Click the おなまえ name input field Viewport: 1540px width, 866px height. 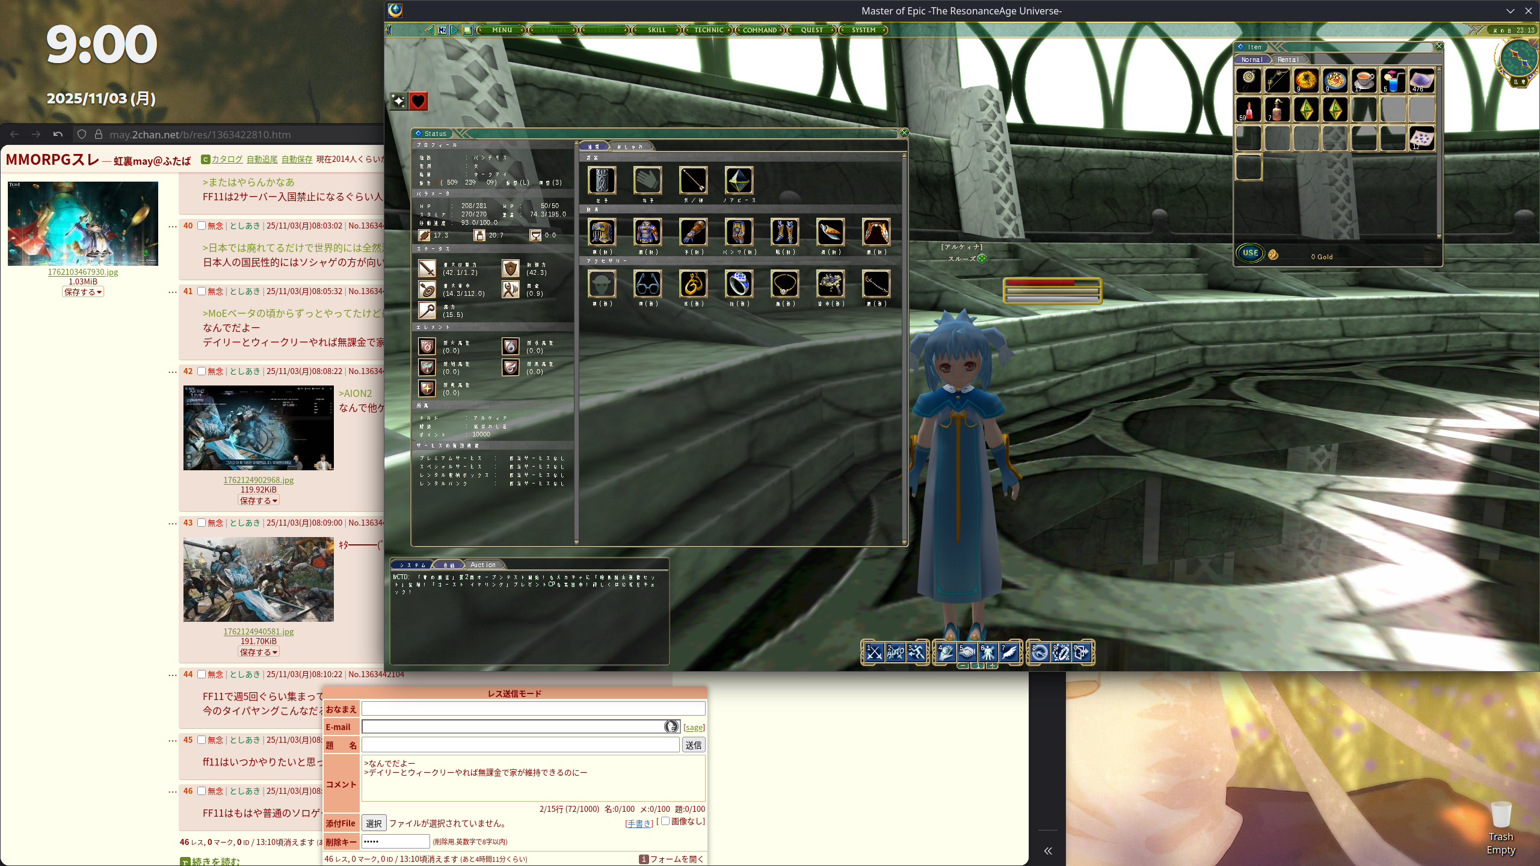533,708
